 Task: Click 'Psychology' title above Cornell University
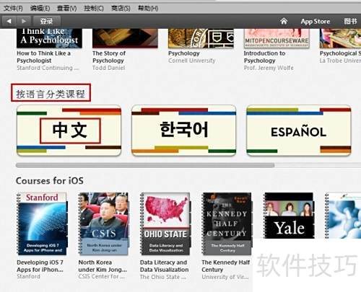coord(184,53)
